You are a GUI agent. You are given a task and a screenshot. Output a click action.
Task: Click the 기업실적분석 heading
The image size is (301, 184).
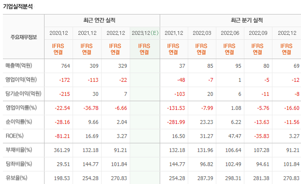point(18,6)
